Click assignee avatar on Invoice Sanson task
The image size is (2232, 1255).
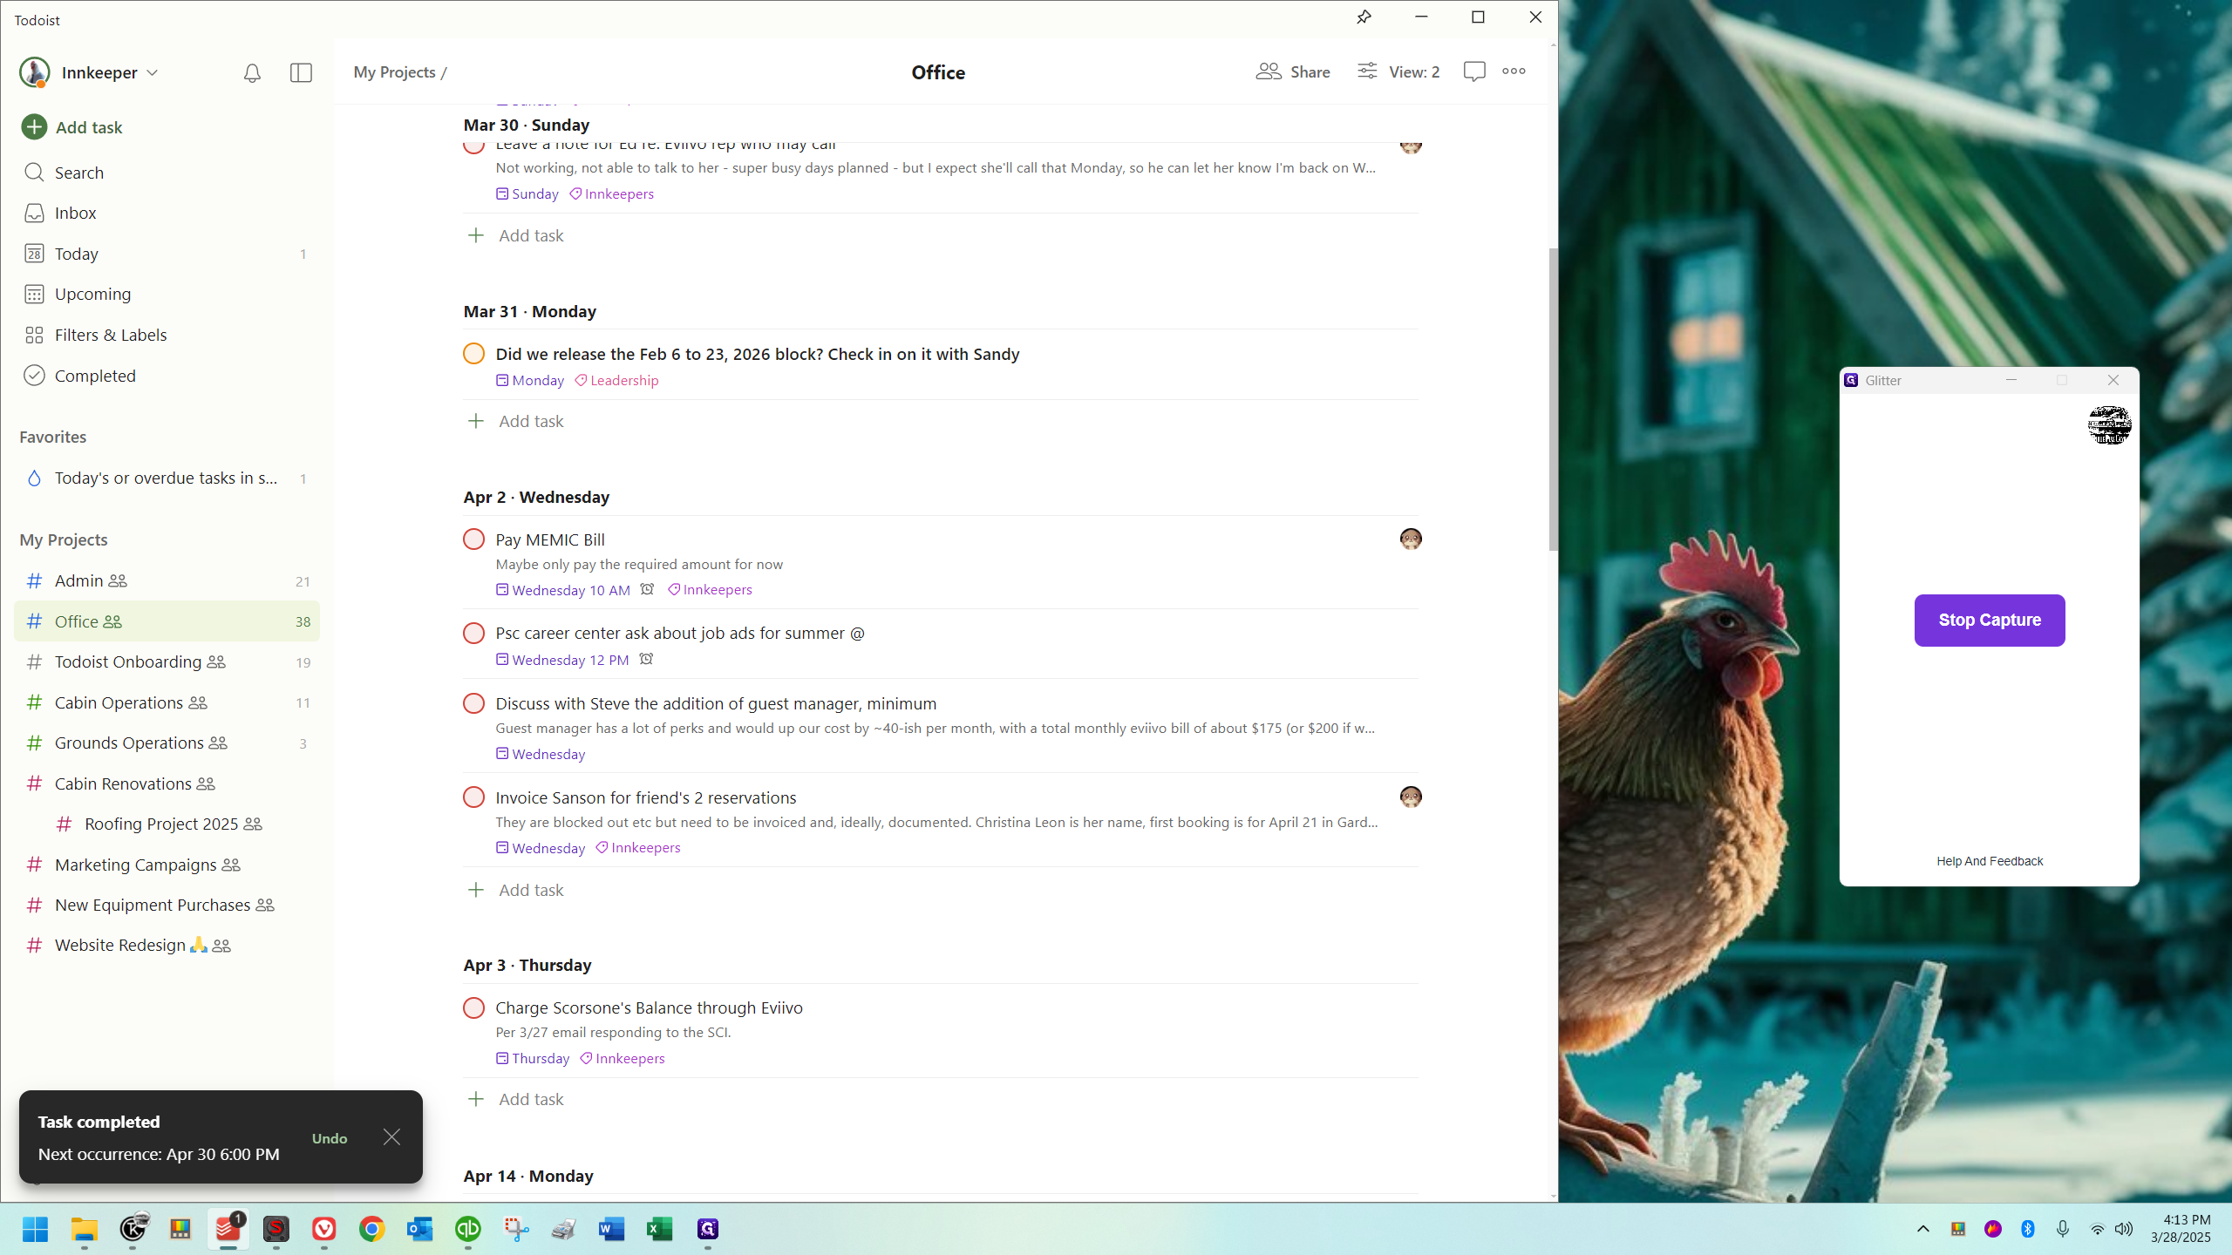1410,797
